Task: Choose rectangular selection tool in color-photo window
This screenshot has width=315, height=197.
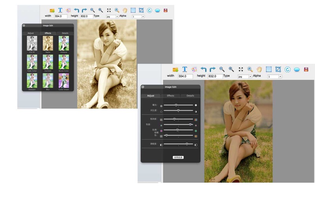Action: 269,69
